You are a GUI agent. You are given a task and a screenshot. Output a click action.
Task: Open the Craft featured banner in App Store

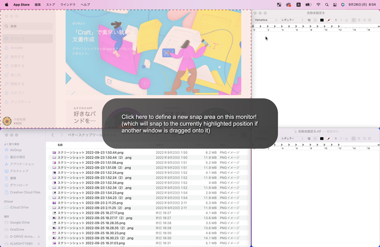tap(153, 52)
